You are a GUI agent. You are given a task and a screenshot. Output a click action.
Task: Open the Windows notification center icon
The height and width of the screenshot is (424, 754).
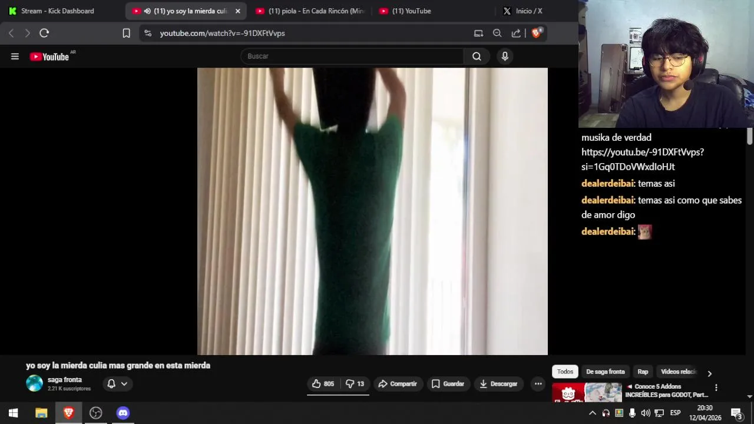click(736, 413)
